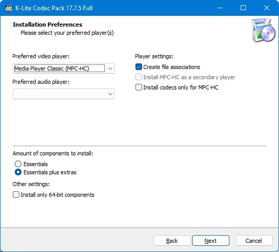Cancel the installation
This screenshot has height=252, width=279.
pos(254,241)
